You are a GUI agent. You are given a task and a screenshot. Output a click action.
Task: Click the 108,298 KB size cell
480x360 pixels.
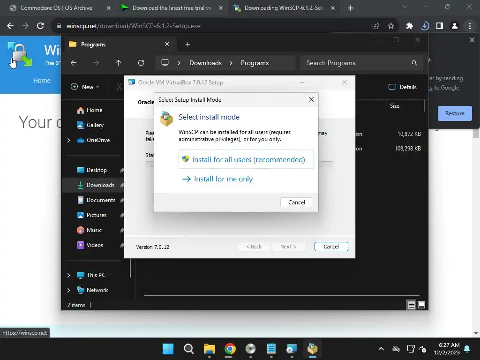407,149
